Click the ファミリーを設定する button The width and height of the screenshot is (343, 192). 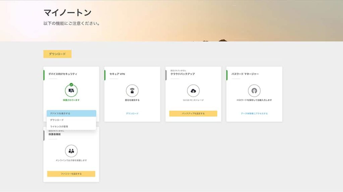point(71,174)
